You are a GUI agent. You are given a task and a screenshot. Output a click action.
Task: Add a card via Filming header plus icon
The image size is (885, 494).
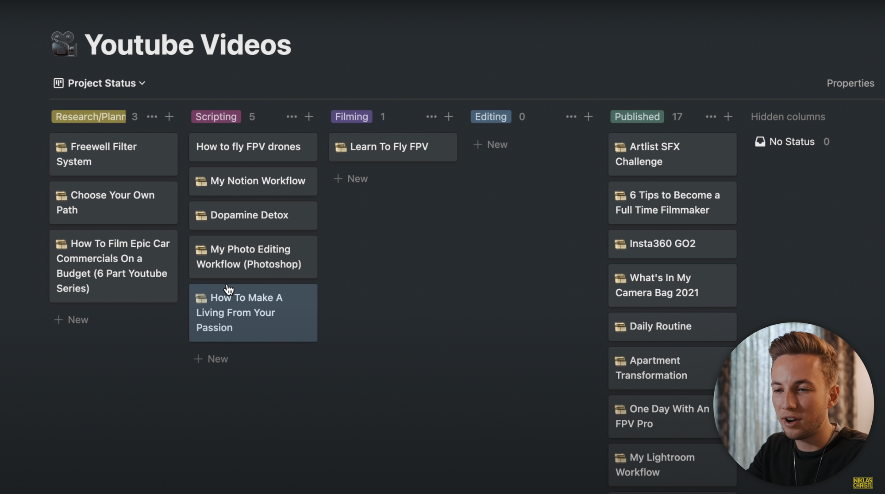[x=449, y=117]
